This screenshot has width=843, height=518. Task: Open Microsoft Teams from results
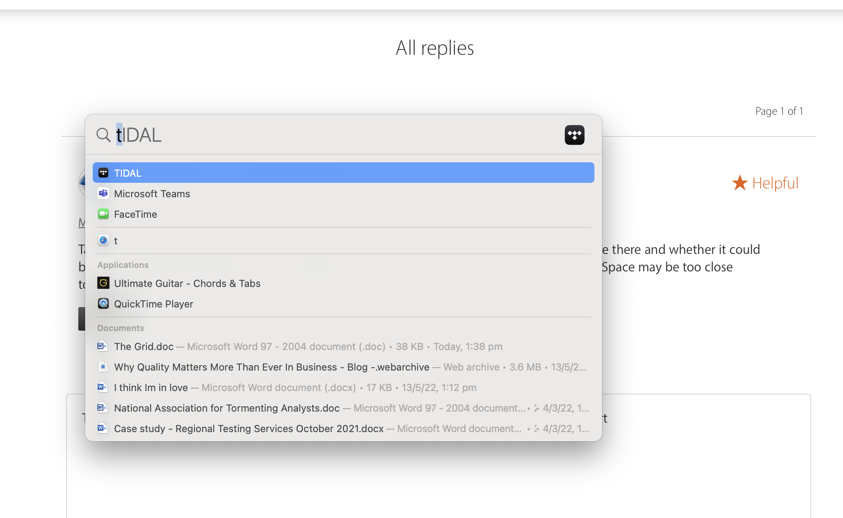(x=152, y=194)
